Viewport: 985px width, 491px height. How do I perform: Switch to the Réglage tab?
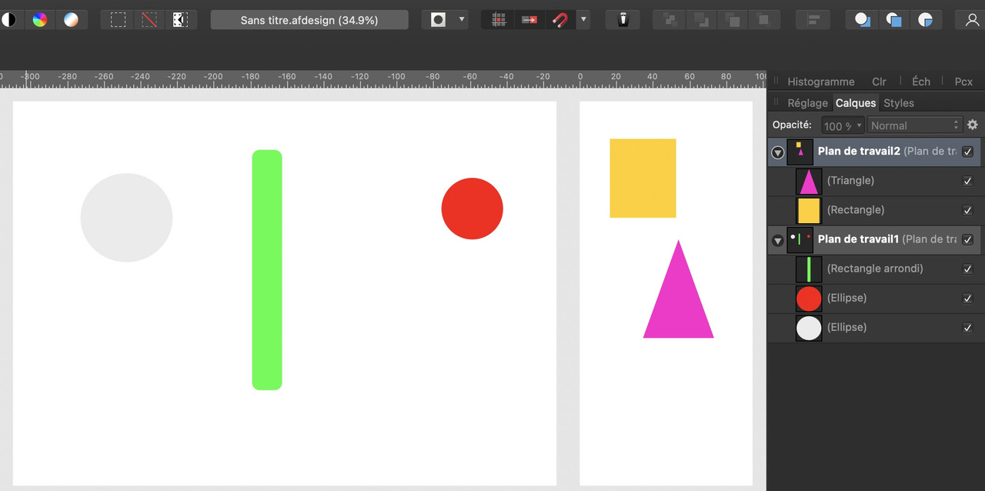[x=807, y=103]
